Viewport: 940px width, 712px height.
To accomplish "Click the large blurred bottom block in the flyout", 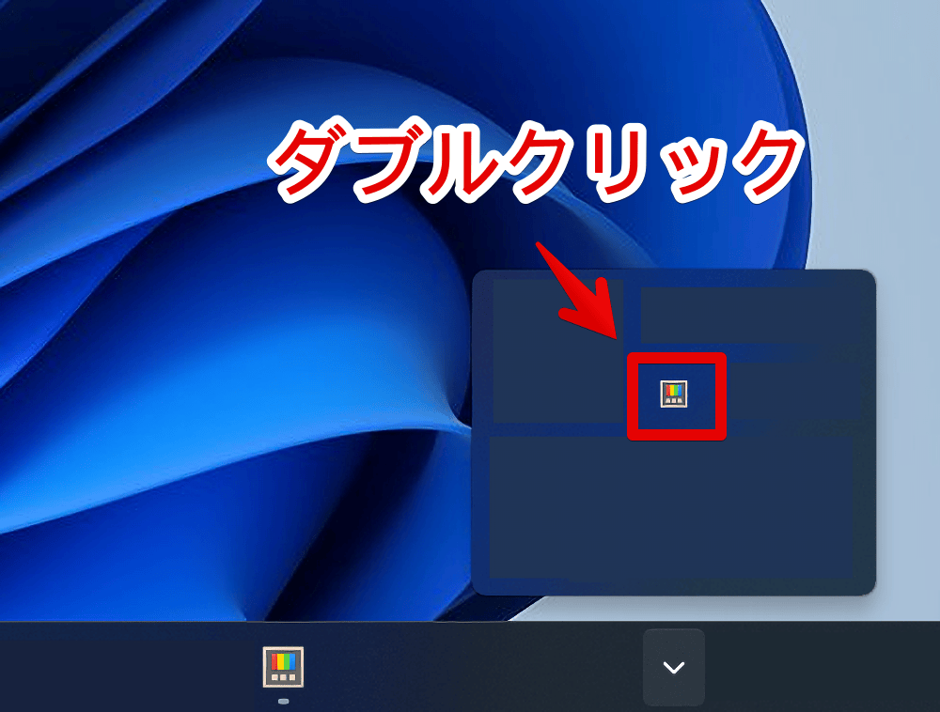I will (671, 505).
